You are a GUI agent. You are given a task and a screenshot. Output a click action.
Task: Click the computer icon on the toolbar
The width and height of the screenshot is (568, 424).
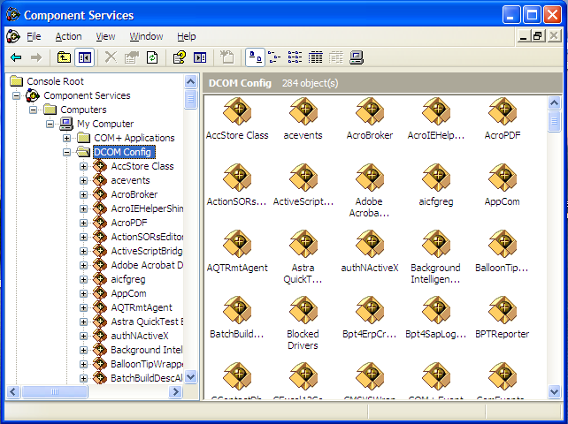click(x=357, y=57)
